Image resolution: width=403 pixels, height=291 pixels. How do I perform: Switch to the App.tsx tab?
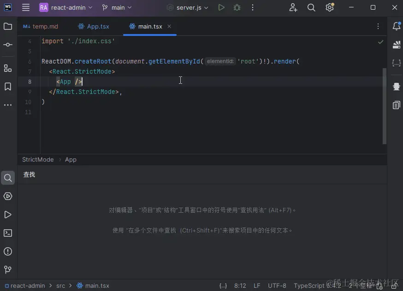[x=94, y=26]
